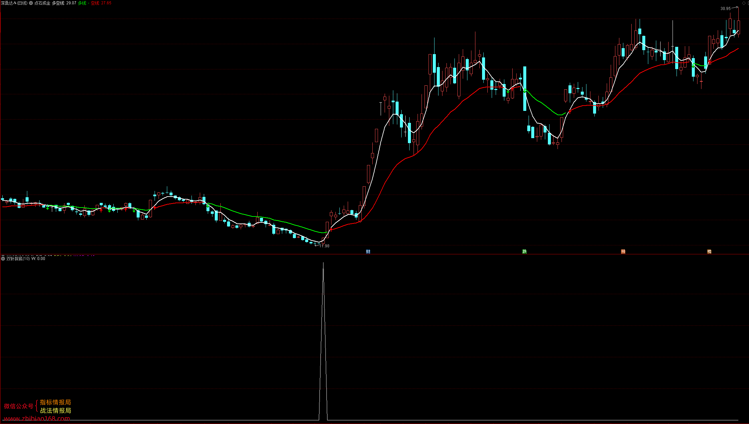Select the 深桑达A (日线) stock title
The image size is (749, 424).
pyautogui.click(x=14, y=3)
